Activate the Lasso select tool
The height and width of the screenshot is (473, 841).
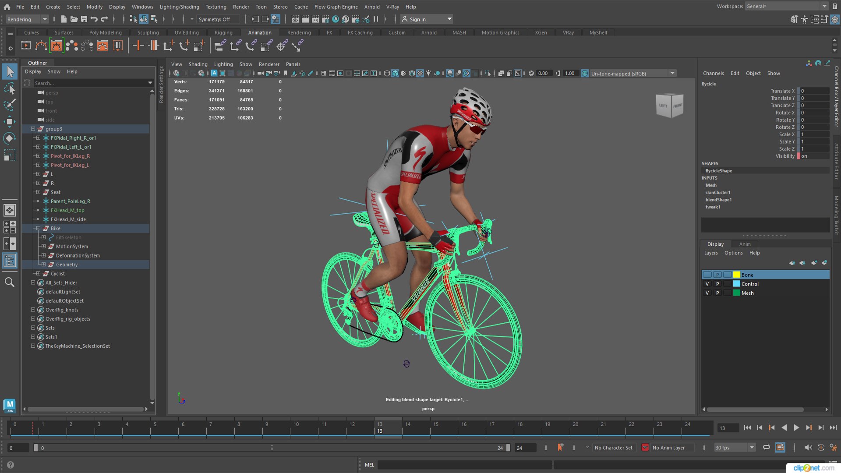tap(10, 88)
